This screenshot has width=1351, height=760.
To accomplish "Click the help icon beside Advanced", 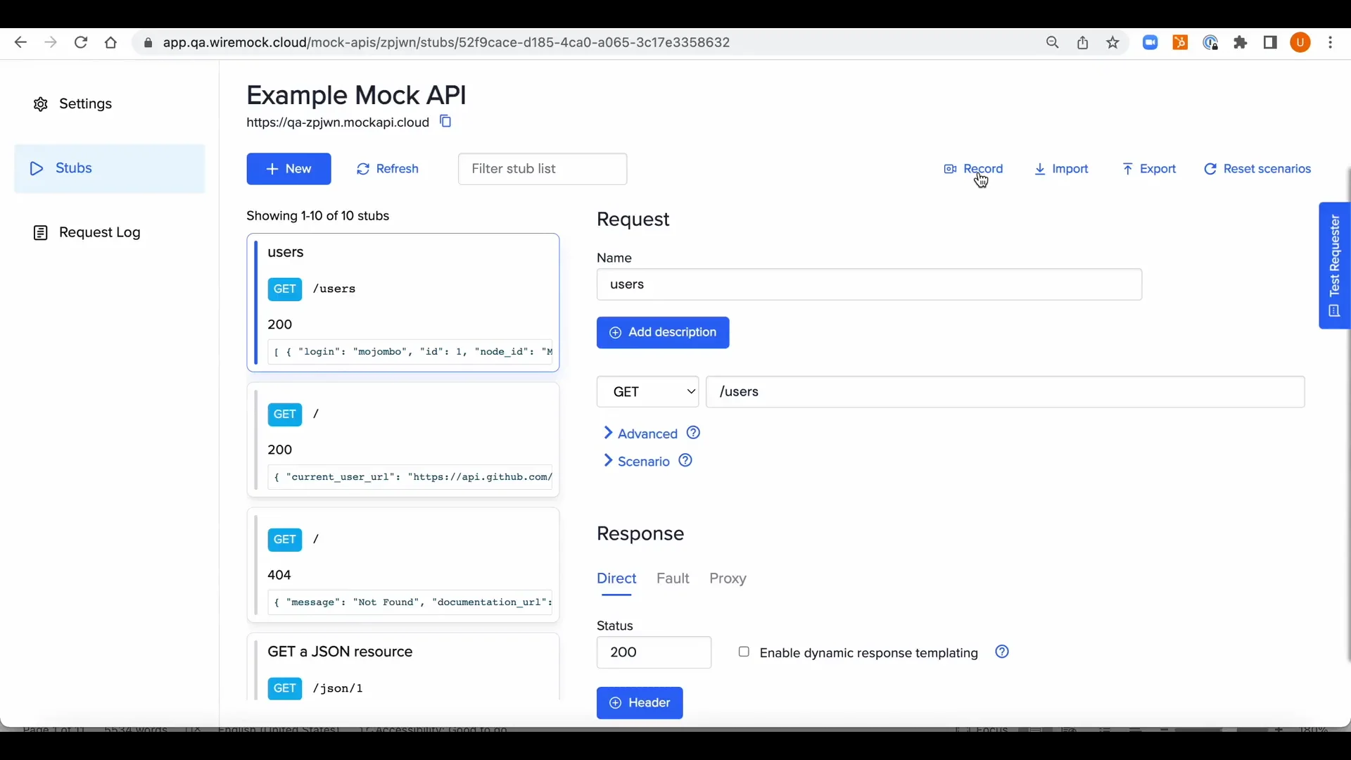I will tap(694, 433).
